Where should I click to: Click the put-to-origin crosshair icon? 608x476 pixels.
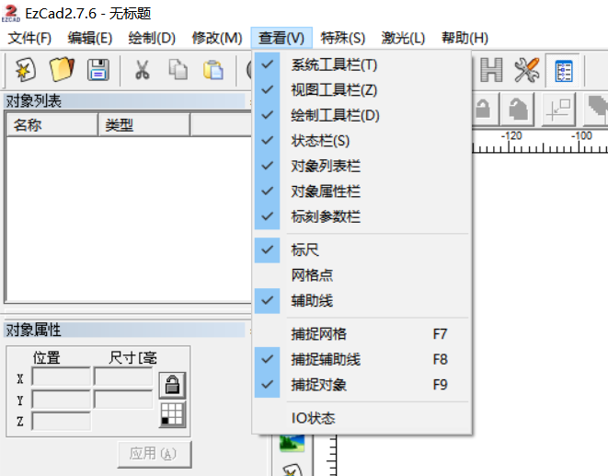[x=558, y=109]
